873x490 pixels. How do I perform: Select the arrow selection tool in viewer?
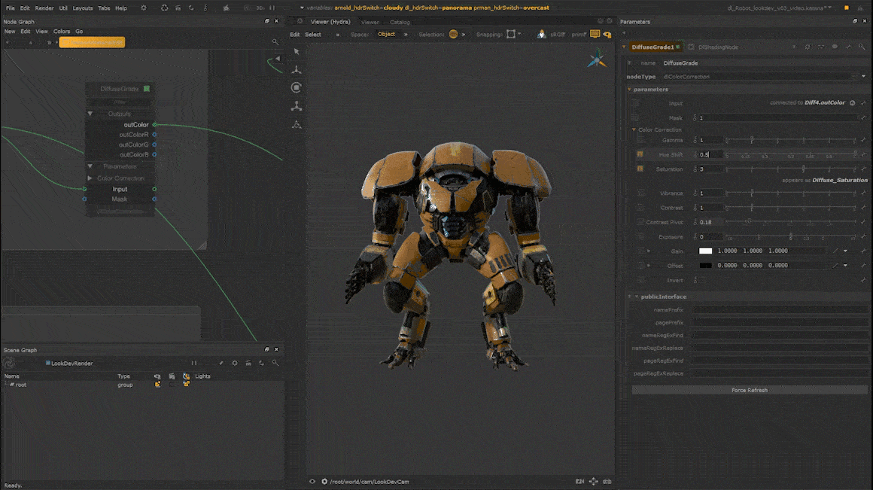pyautogui.click(x=297, y=51)
